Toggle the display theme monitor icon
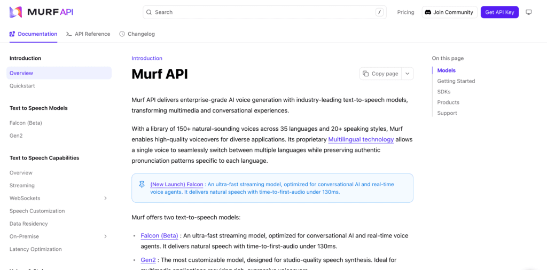 [529, 12]
